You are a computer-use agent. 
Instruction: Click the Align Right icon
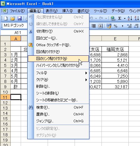[x=94, y=26]
